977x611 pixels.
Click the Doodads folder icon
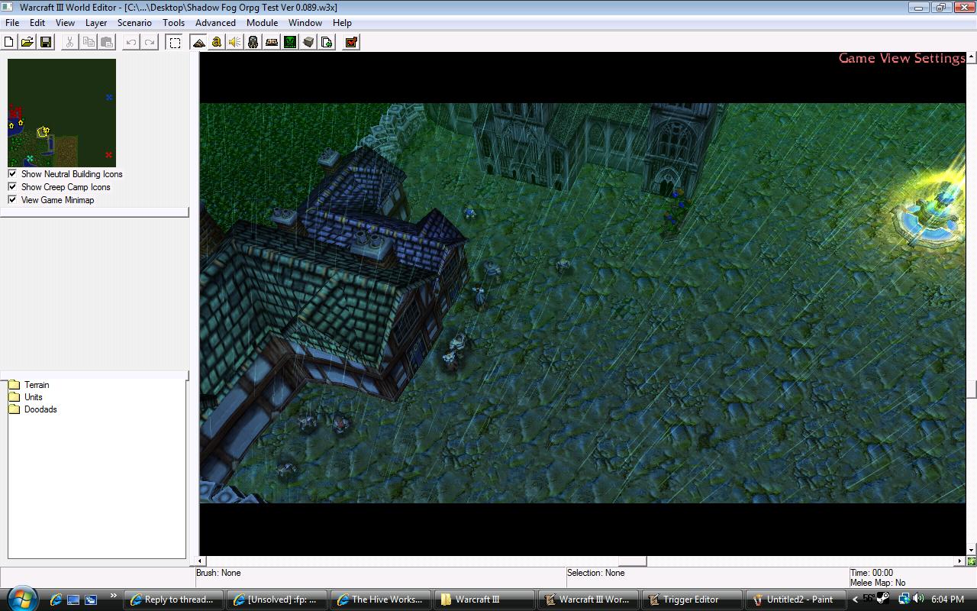14,409
